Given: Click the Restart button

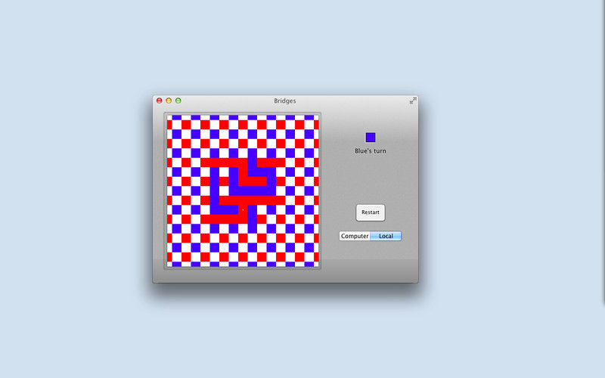Looking at the screenshot, I should (x=370, y=212).
